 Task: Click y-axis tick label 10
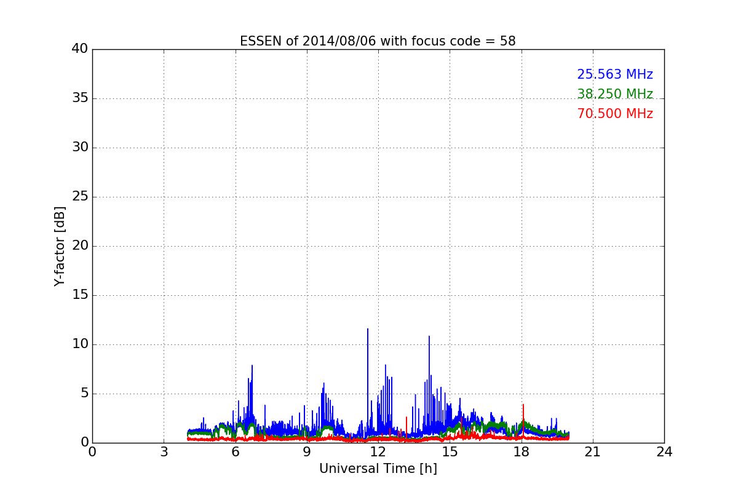pyautogui.click(x=80, y=344)
